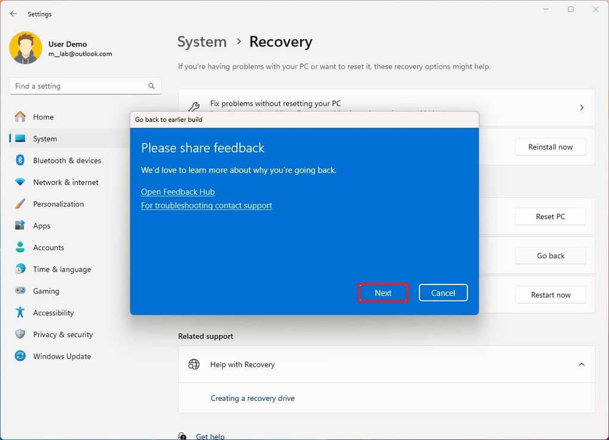Open Accounts settings
Viewport: 609px width, 440px height.
point(48,248)
